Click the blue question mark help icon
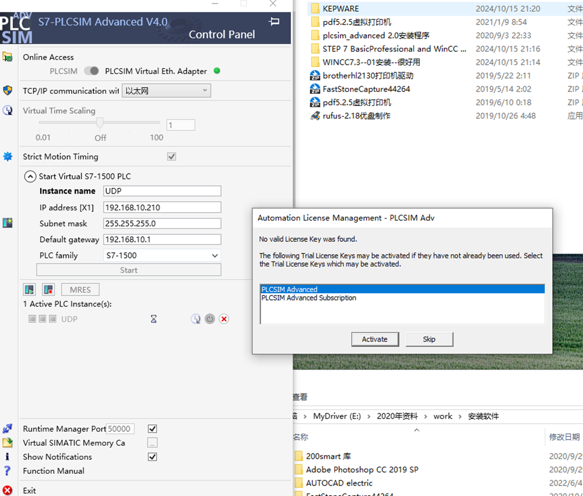Image resolution: width=583 pixels, height=496 pixels. [x=8, y=471]
